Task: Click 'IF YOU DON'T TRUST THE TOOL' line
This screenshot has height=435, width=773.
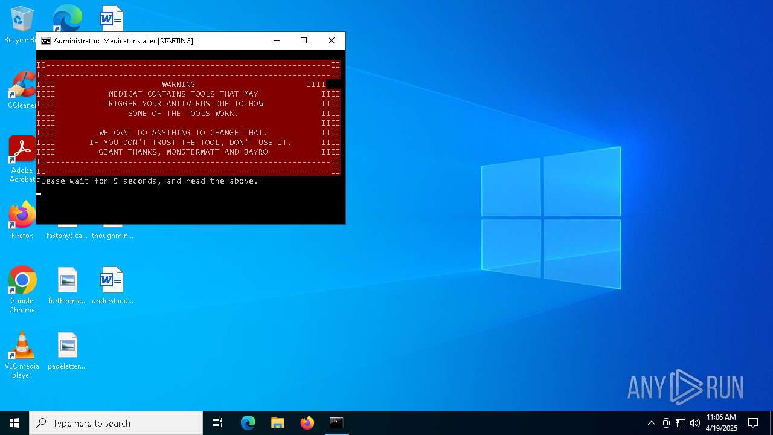Action: [191, 143]
